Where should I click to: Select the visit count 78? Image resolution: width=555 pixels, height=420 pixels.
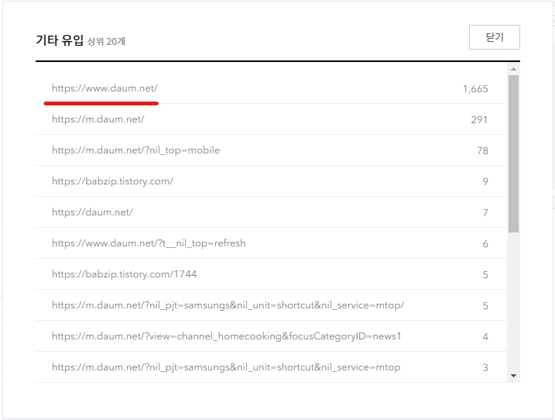[x=482, y=151]
